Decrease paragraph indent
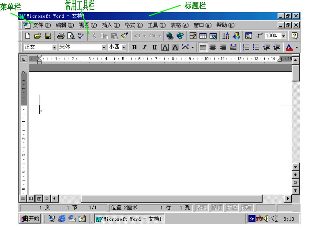The image size is (314, 236). click(266, 47)
